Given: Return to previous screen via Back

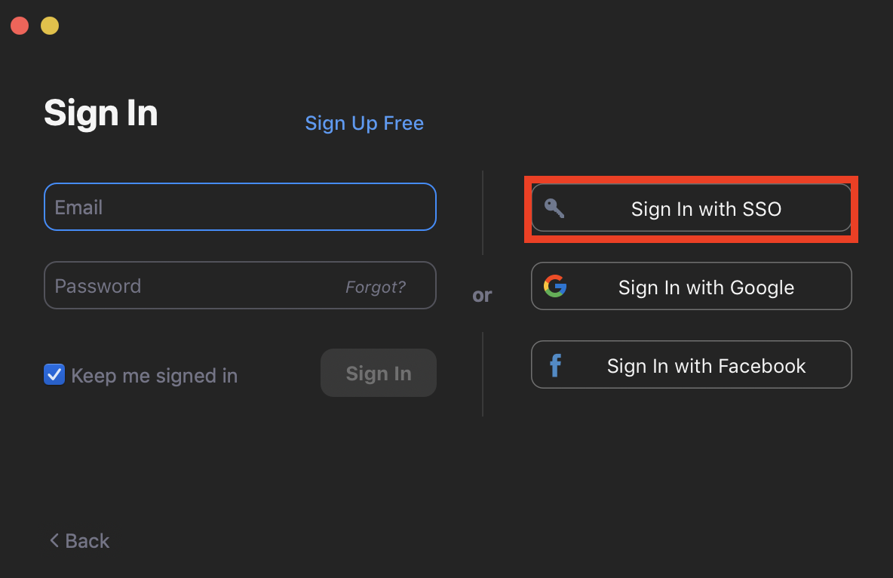Looking at the screenshot, I should (x=78, y=540).
